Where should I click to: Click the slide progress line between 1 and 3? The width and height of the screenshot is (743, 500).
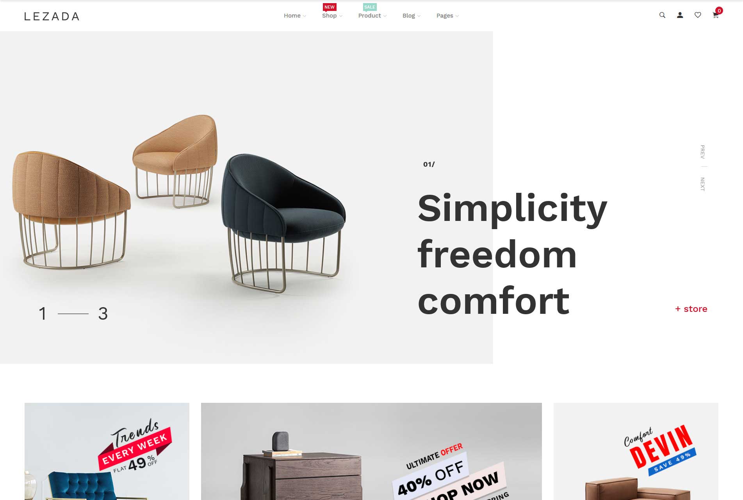click(x=73, y=313)
